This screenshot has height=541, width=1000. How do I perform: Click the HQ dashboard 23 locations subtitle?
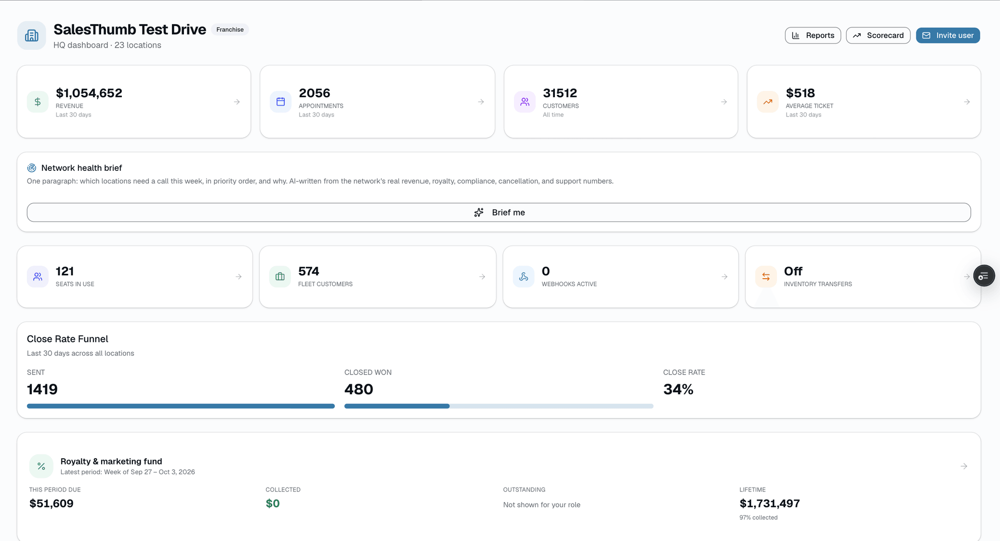(x=107, y=45)
